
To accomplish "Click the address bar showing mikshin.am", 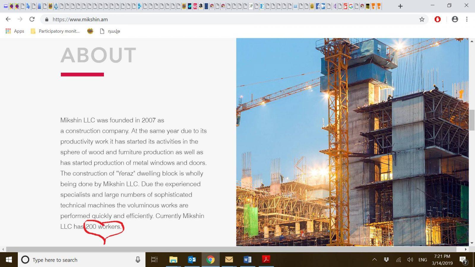I will click(208, 20).
